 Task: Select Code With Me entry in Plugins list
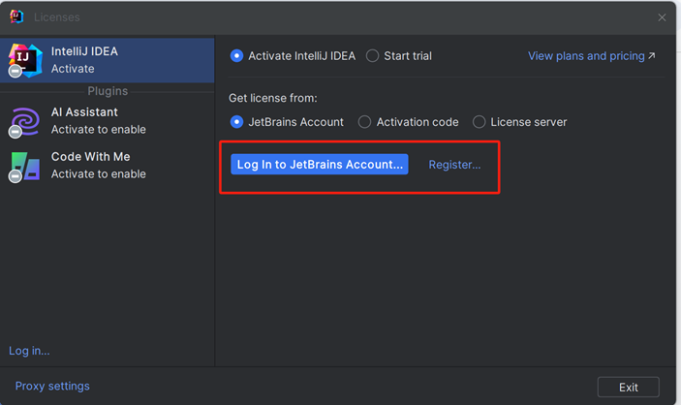pos(107,166)
